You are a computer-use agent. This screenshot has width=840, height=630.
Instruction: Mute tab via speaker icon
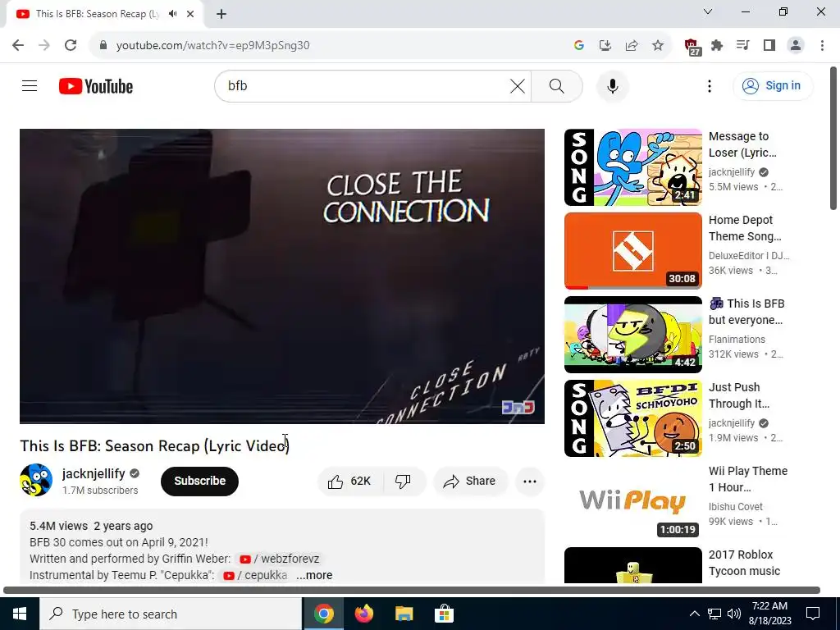click(x=172, y=14)
